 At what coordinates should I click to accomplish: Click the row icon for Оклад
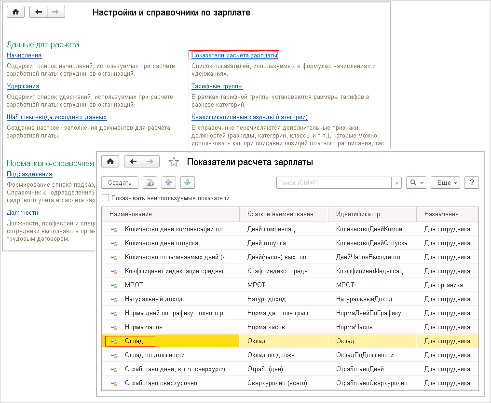click(x=114, y=341)
